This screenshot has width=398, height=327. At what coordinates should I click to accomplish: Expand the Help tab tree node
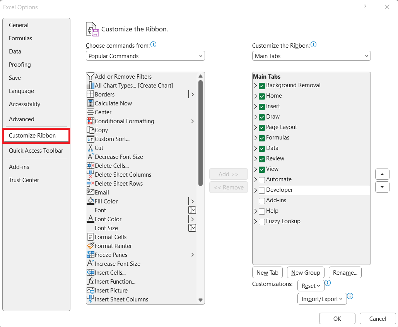pyautogui.click(x=255, y=211)
